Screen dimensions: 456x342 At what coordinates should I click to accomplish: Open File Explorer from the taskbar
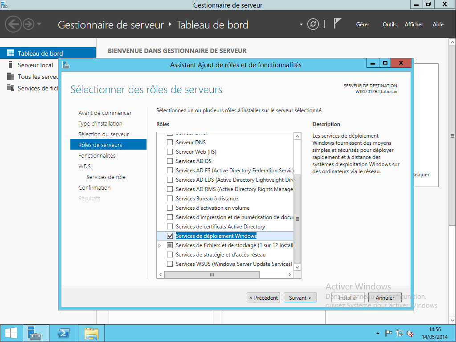pos(91,333)
